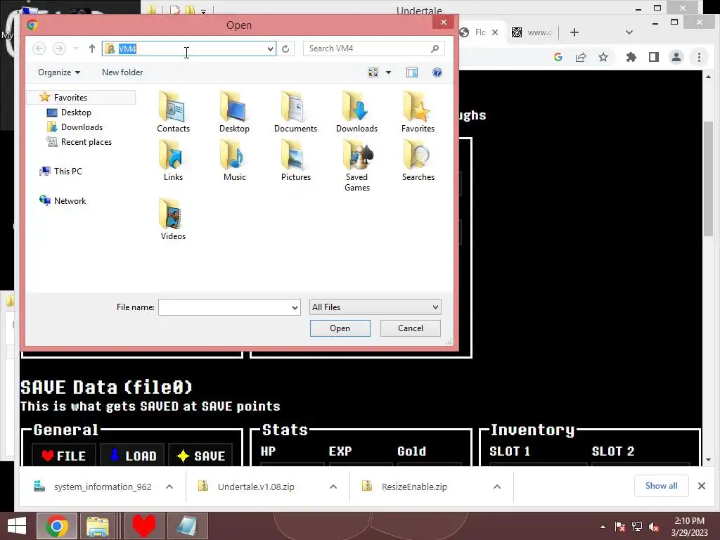The image size is (720, 540).
Task: Open Chrome extensions puzzle icon
Action: 631,57
